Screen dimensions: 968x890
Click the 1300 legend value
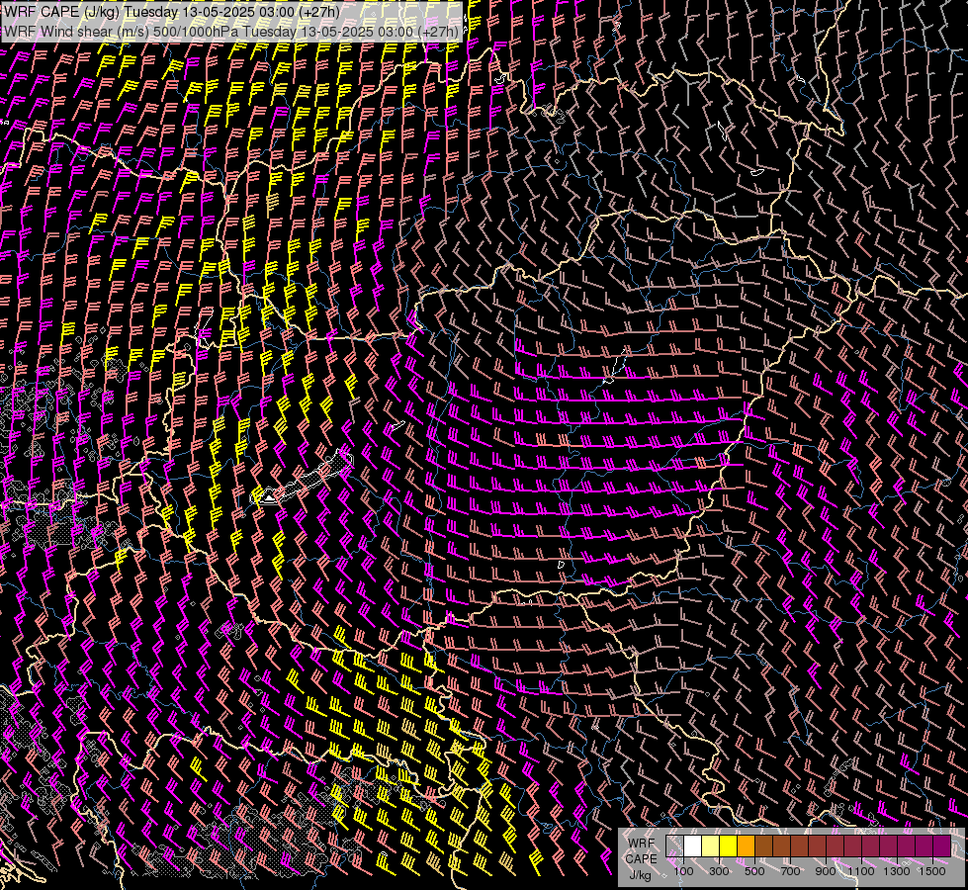pos(897,871)
